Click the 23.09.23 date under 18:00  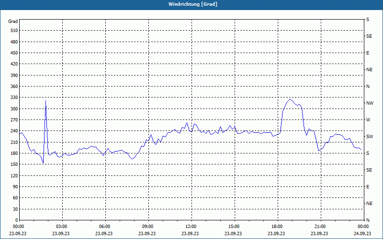pos(276,234)
